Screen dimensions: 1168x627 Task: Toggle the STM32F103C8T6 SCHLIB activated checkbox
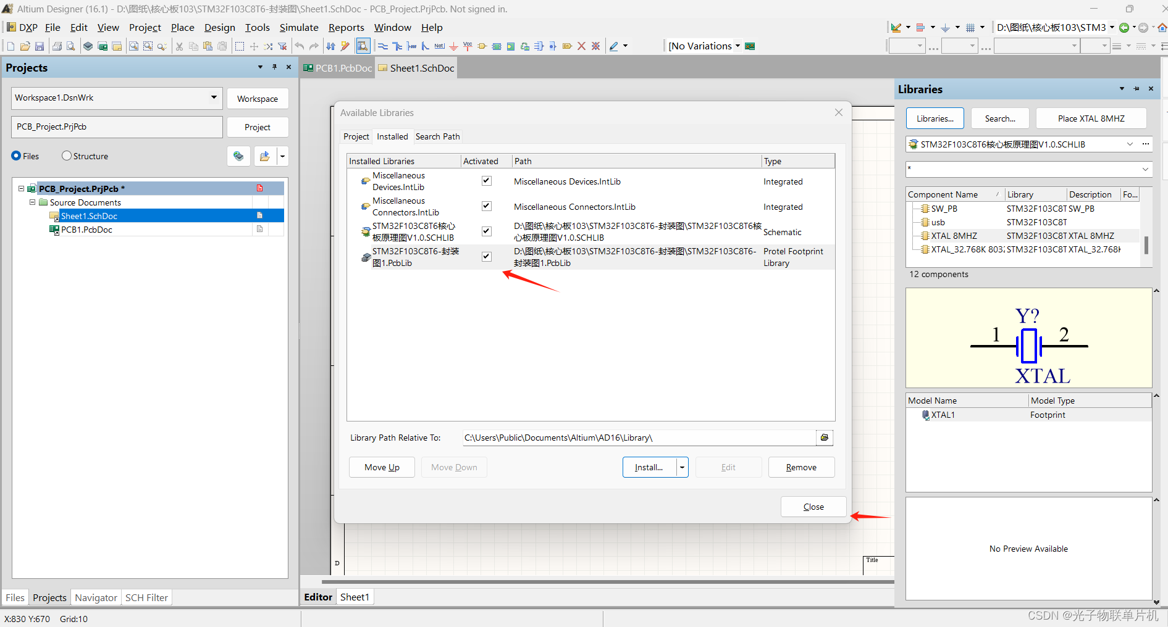click(487, 231)
